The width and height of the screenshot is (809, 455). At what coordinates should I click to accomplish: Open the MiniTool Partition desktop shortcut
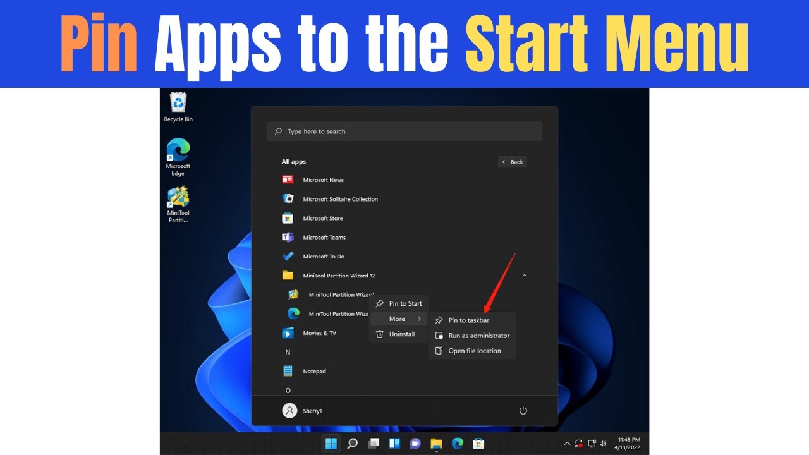click(178, 204)
